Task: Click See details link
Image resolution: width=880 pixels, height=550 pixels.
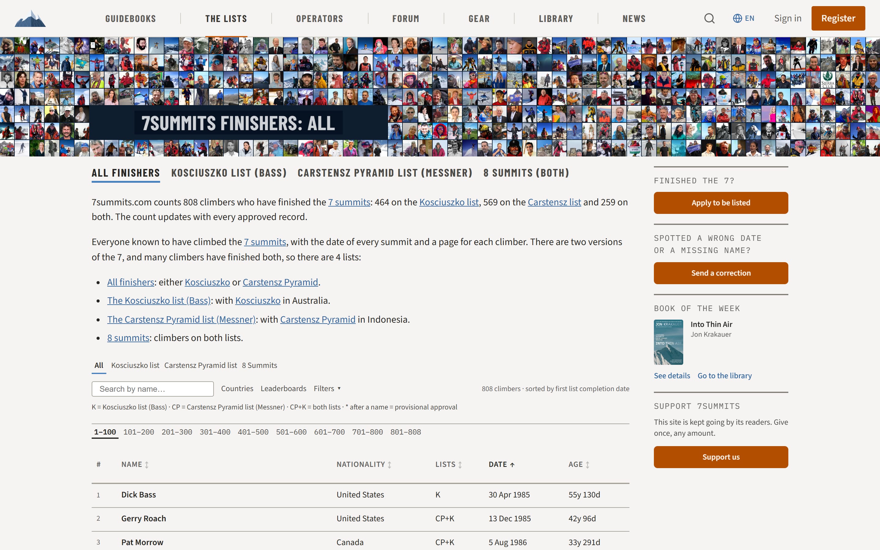Action: (671, 376)
